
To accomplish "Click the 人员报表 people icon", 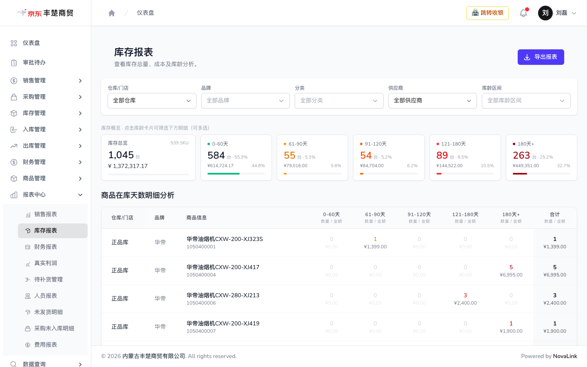I will 28,296.
